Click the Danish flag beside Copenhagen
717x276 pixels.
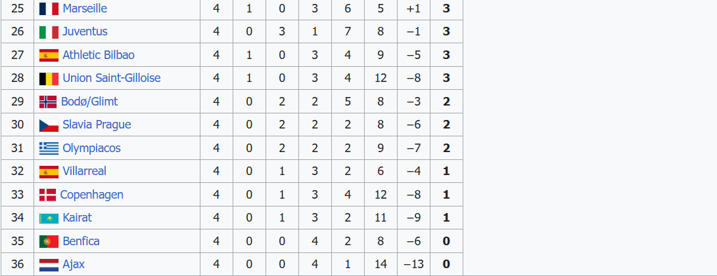[47, 195]
